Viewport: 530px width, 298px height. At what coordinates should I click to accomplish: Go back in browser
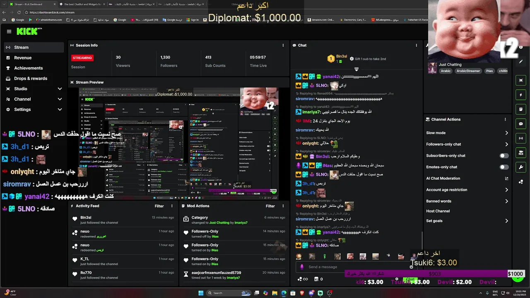click(x=5, y=12)
